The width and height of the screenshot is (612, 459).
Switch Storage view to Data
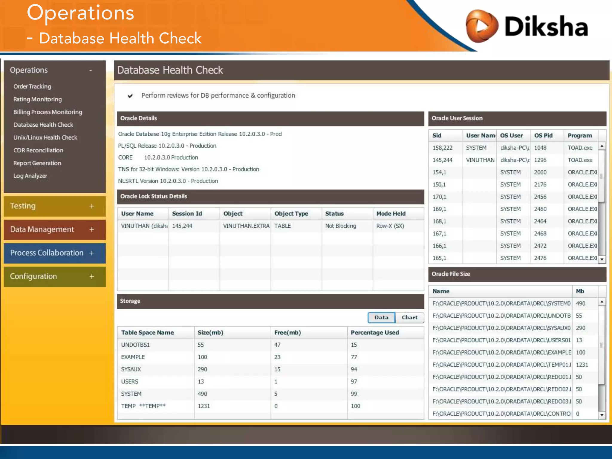coord(381,317)
